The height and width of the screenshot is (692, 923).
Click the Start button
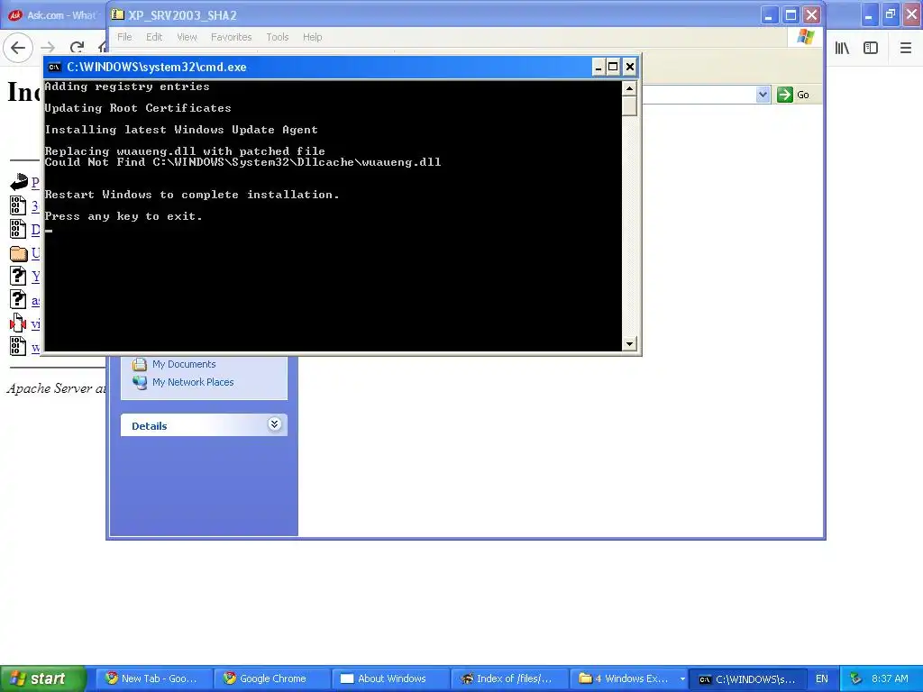pyautogui.click(x=42, y=678)
